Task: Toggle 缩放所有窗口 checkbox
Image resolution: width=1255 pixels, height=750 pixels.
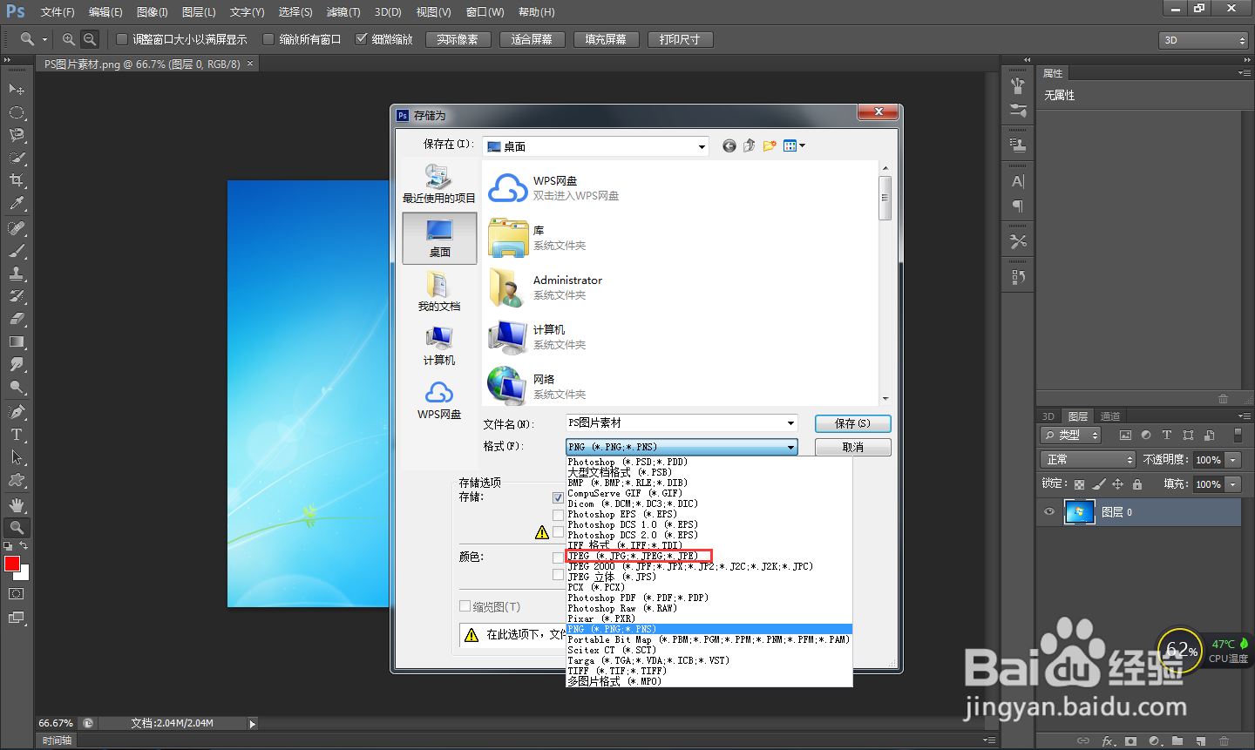Action: click(268, 39)
